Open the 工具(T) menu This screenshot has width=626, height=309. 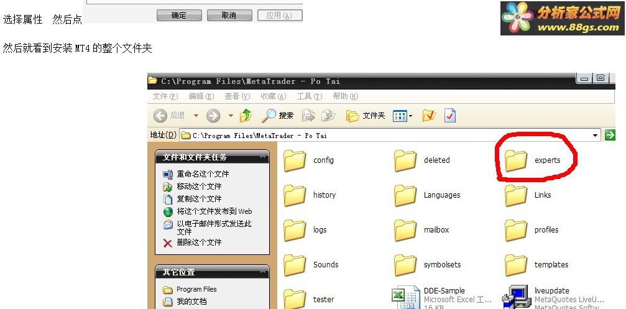coord(310,96)
